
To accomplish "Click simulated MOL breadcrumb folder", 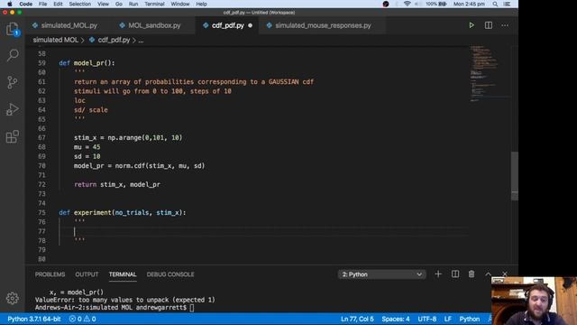I will [56, 40].
